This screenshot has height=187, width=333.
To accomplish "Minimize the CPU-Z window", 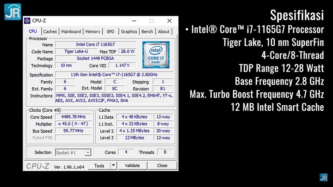I will (134, 20).
